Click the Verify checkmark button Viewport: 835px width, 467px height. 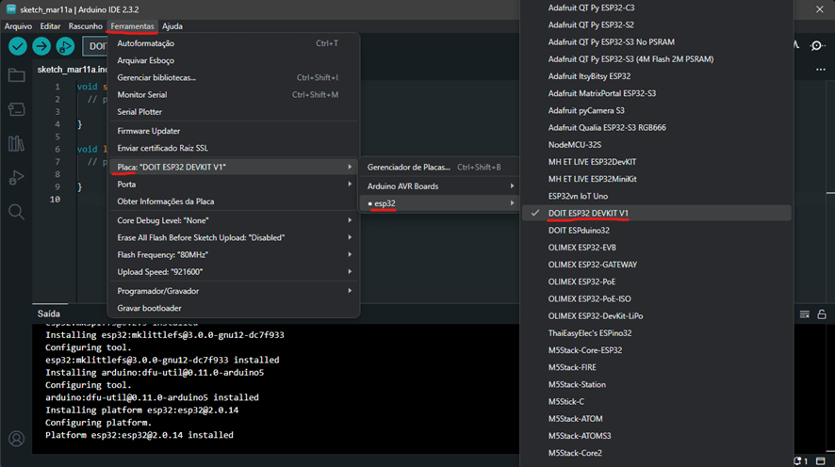click(18, 46)
